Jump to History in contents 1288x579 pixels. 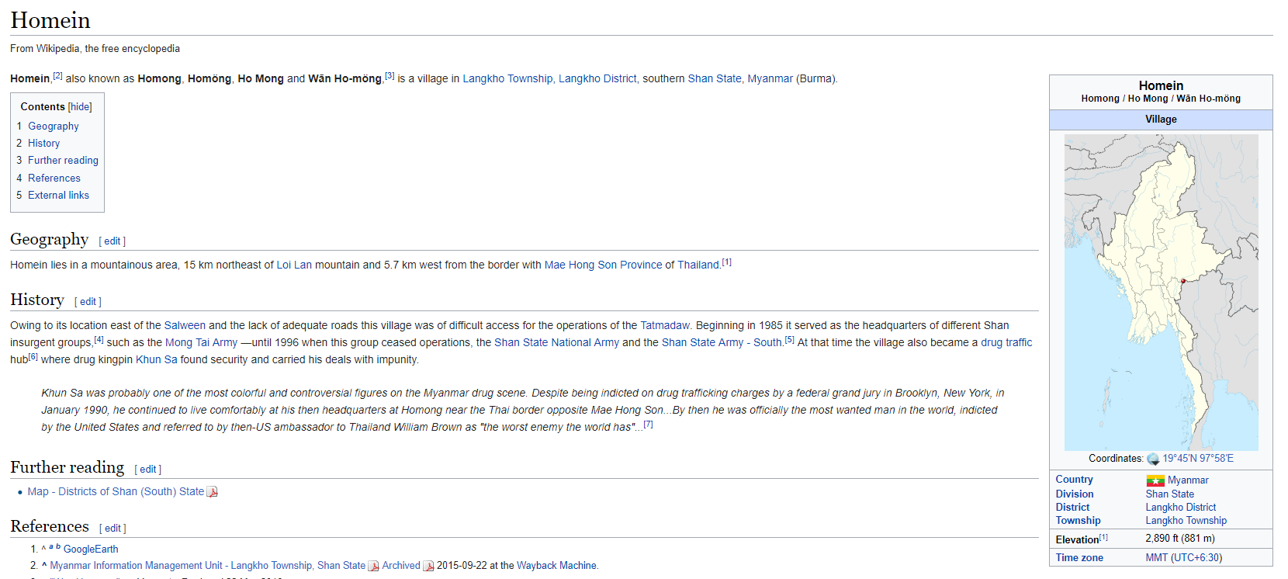tap(43, 144)
